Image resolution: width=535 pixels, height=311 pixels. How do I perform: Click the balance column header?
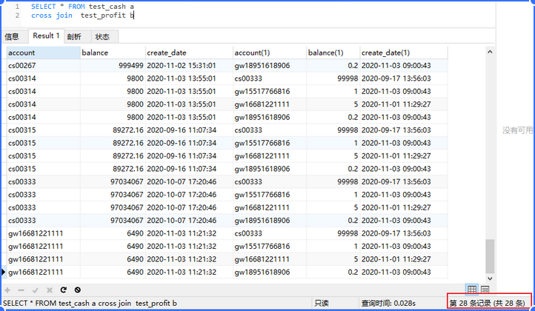pos(113,53)
